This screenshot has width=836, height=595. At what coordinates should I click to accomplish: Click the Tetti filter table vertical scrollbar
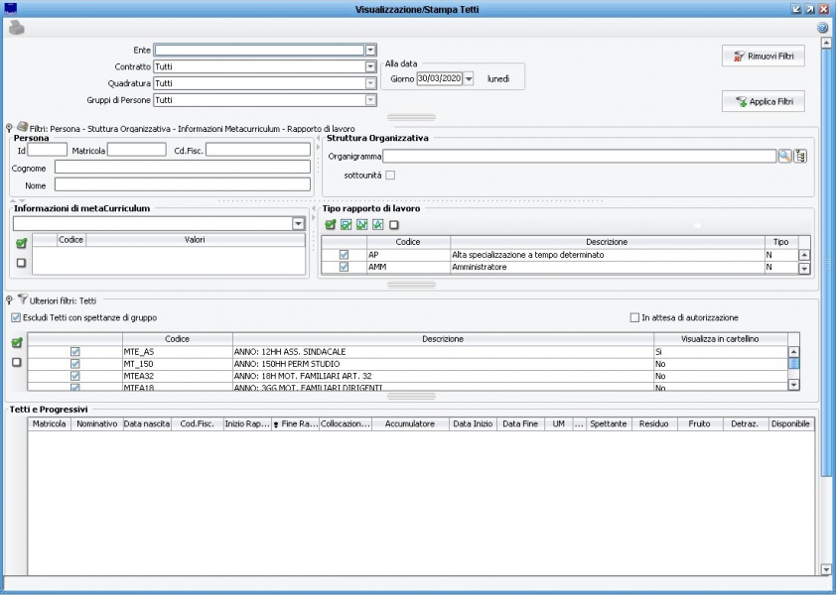point(793,363)
